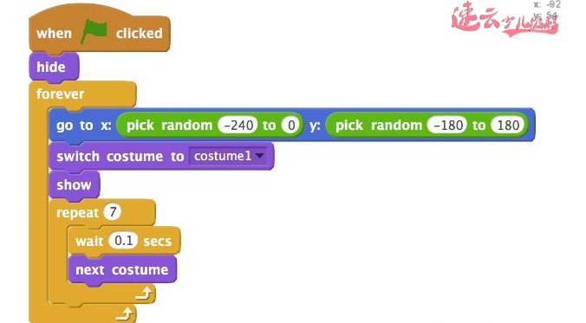This screenshot has width=586, height=323.
Task: Edit the 180 upper bound for y
Action: pyautogui.click(x=508, y=125)
